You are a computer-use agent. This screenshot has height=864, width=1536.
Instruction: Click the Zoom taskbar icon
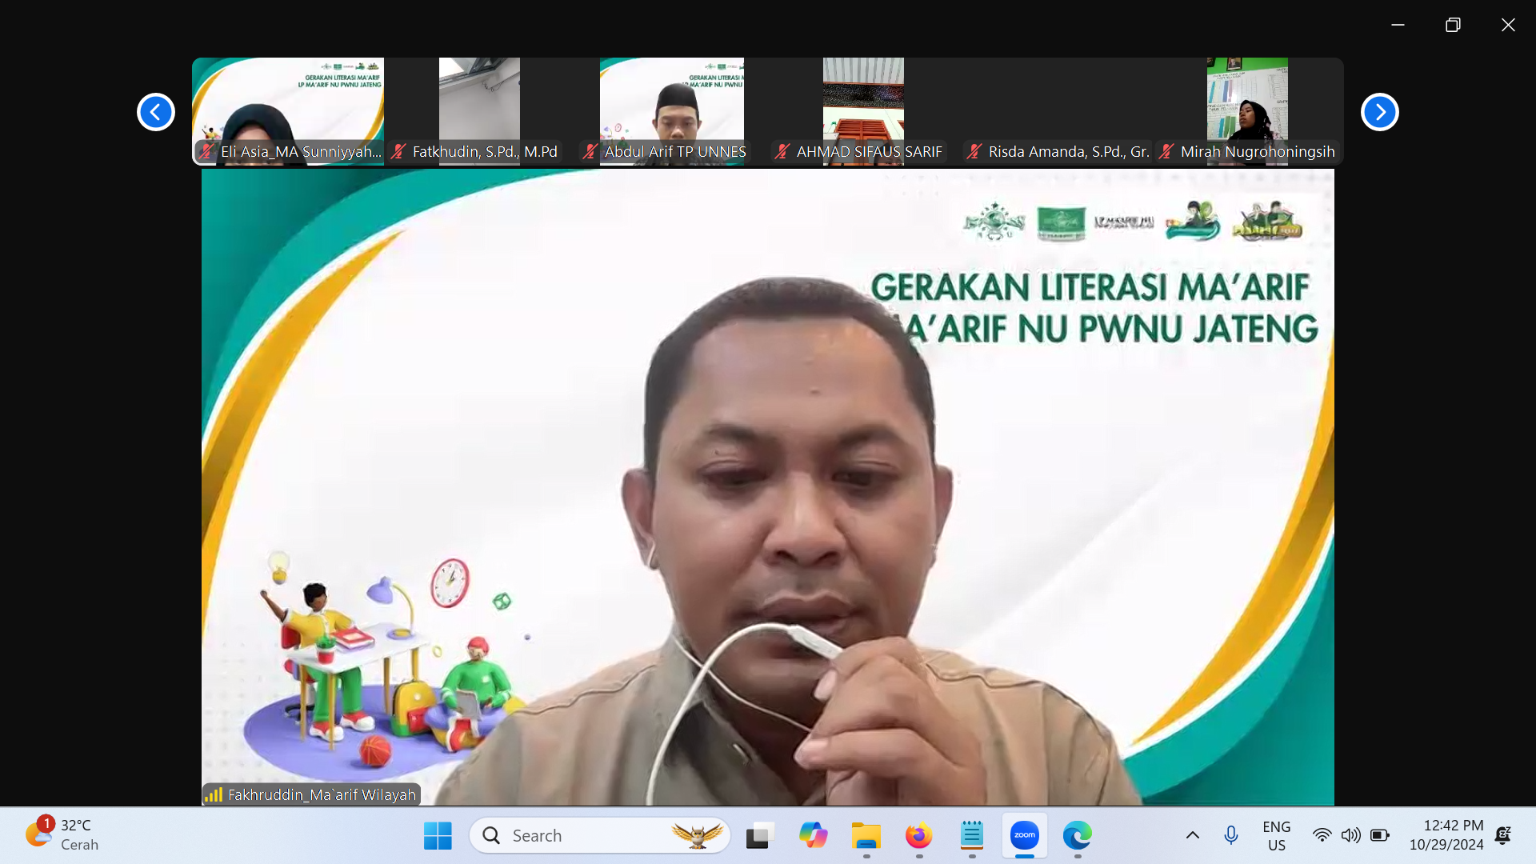point(1025,836)
